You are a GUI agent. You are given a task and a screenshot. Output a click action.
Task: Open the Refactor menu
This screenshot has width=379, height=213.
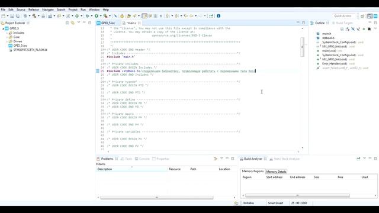coord(34,9)
